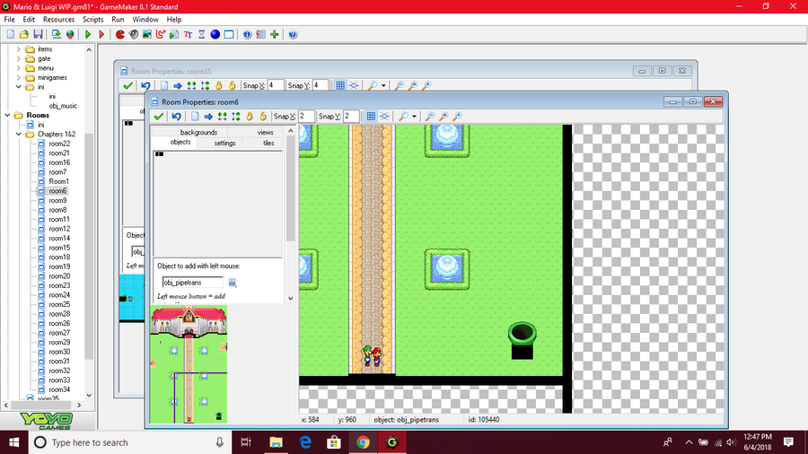Shift all instances in room6 with blue arrow
The width and height of the screenshot is (808, 454).
pos(208,117)
